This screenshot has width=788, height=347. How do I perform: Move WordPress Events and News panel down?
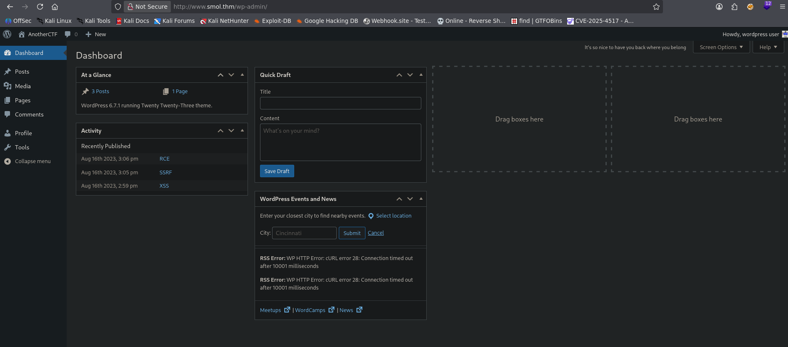pos(410,199)
